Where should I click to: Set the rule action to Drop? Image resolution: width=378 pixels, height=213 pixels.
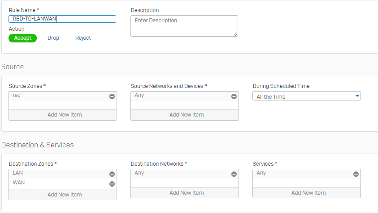point(53,38)
